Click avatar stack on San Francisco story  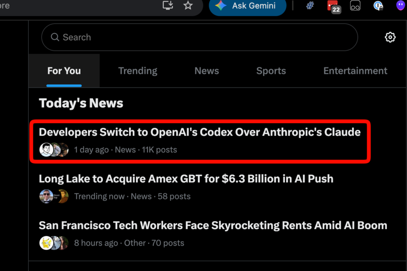coord(54,243)
